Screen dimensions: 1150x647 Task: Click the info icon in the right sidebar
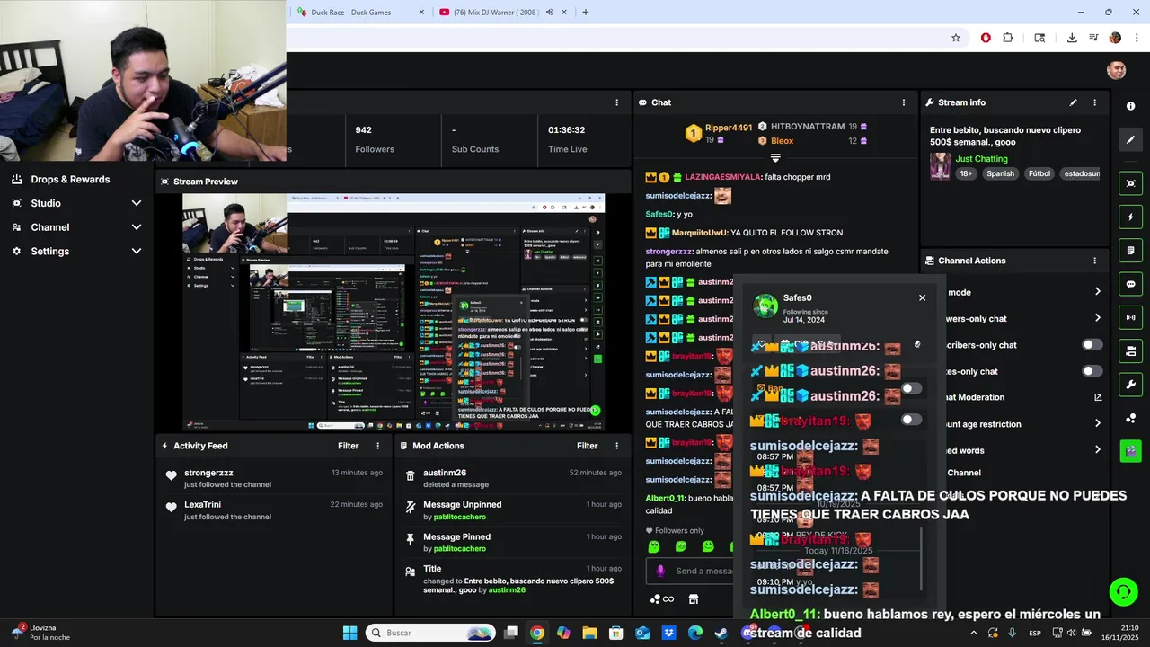click(1130, 106)
